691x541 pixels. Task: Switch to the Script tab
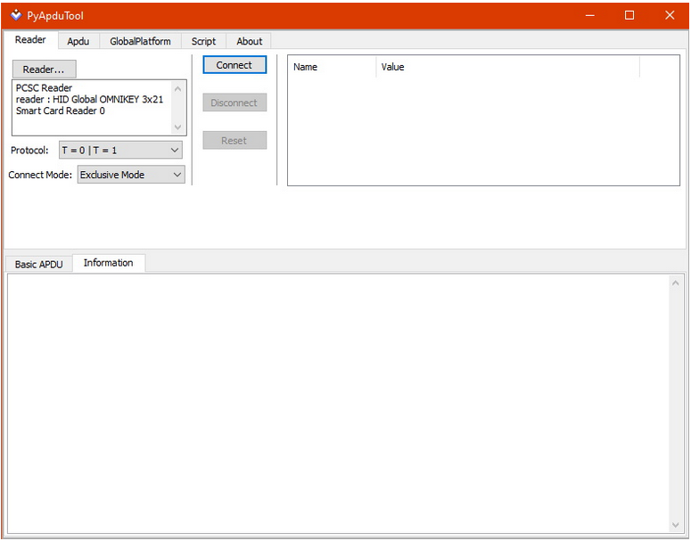pyautogui.click(x=203, y=41)
